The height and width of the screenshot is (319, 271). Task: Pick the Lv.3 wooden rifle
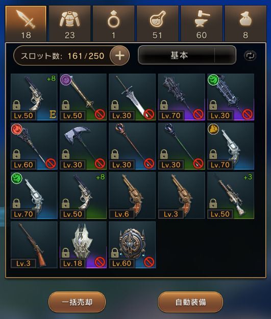34,245
